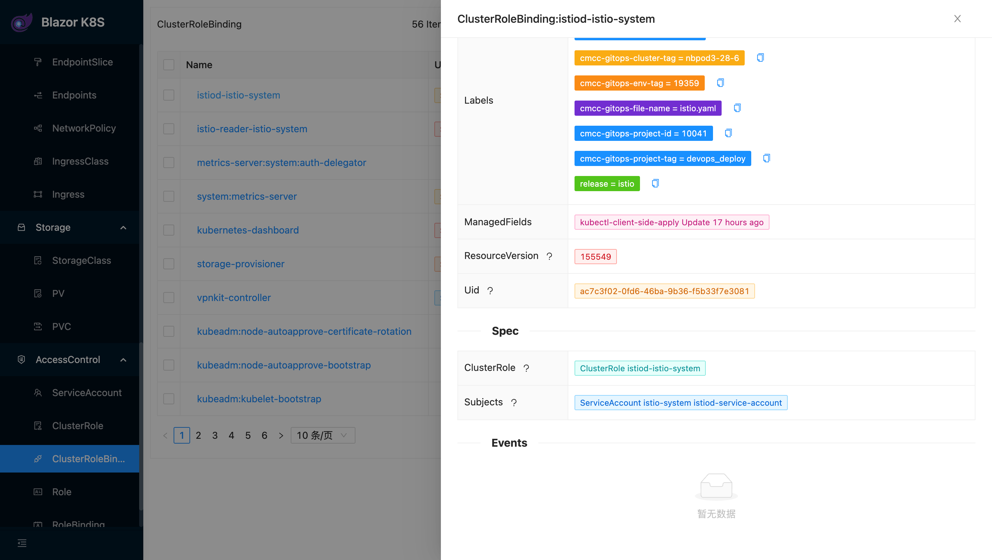The image size is (992, 560).
Task: Go to page 3 of the list
Action: [x=215, y=436]
